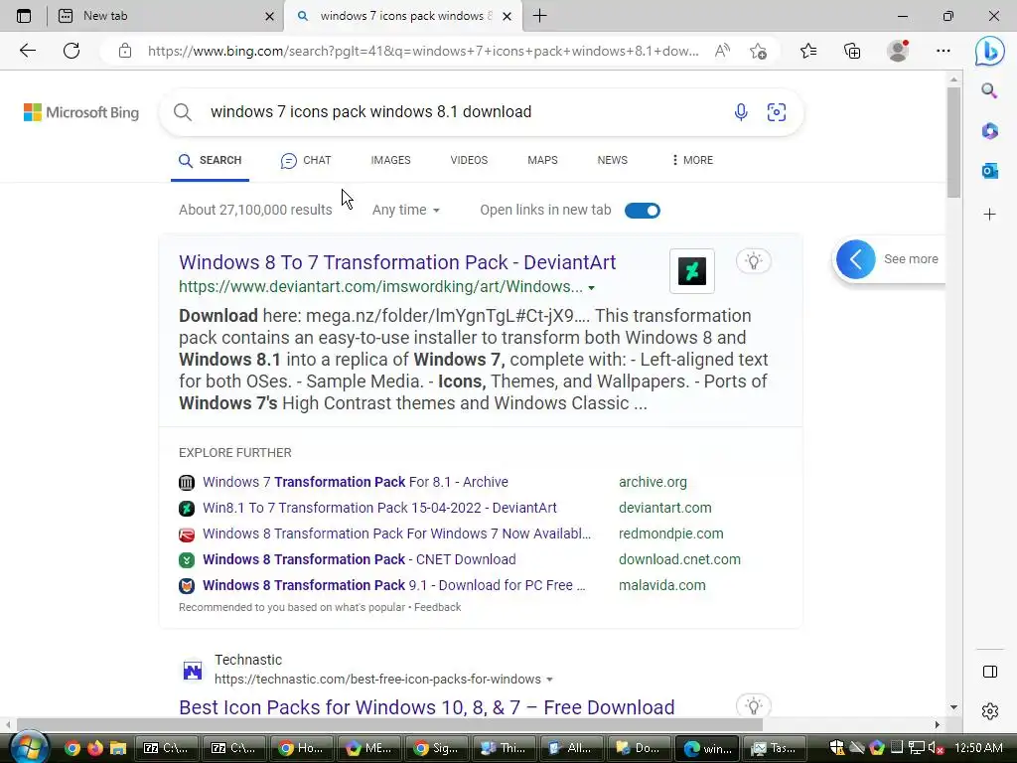The image size is (1017, 763).
Task: Click the 12:50 AM taskbar clock
Action: 978,748
